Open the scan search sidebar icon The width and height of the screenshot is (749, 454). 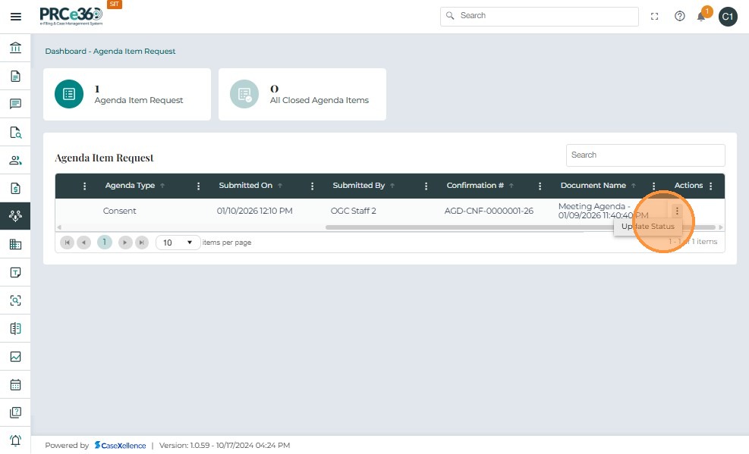coord(15,300)
